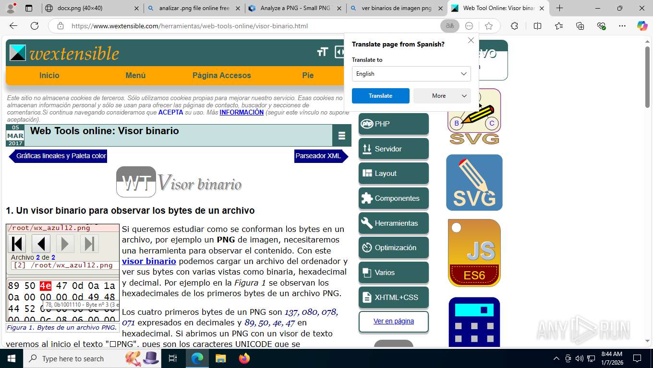The height and width of the screenshot is (368, 653).
Task: Click the translate icon in the address bar
Action: [450, 26]
